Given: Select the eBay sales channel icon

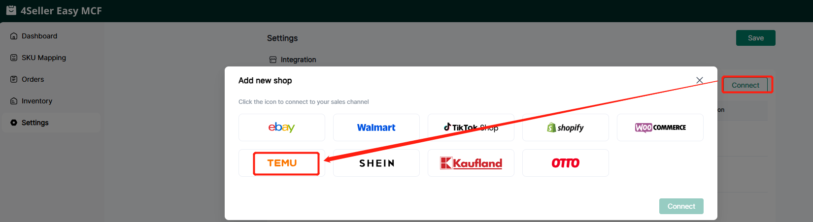Looking at the screenshot, I should tap(281, 127).
